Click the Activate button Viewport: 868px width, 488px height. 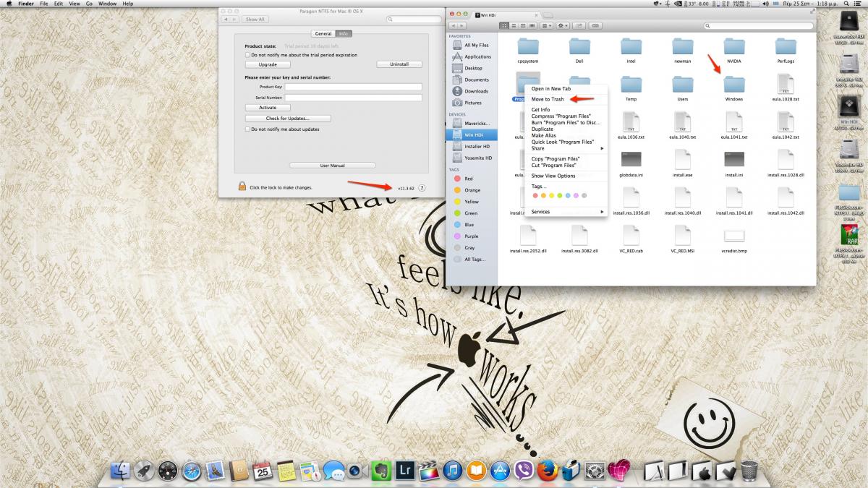[268, 108]
